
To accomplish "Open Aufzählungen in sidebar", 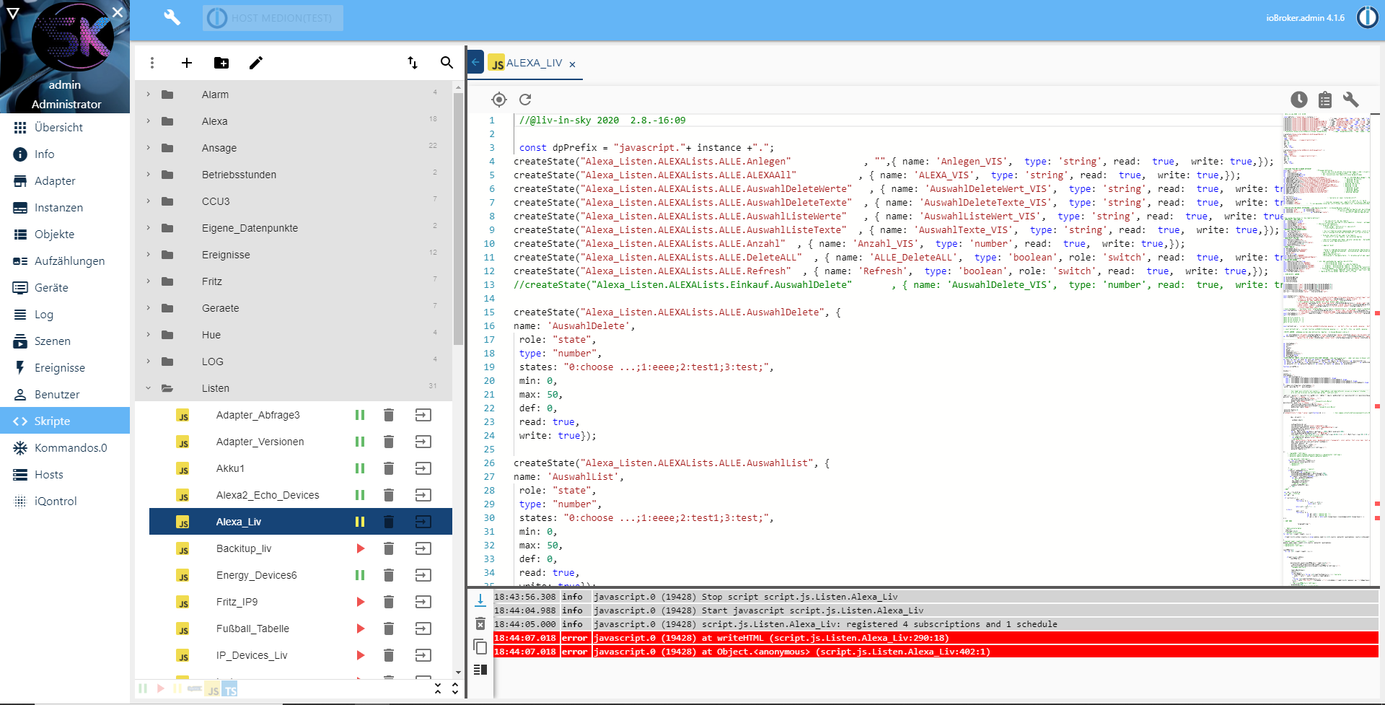I will (x=65, y=260).
